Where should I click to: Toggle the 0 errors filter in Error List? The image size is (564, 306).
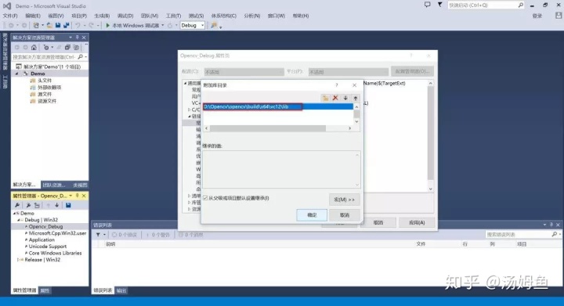[x=125, y=235]
